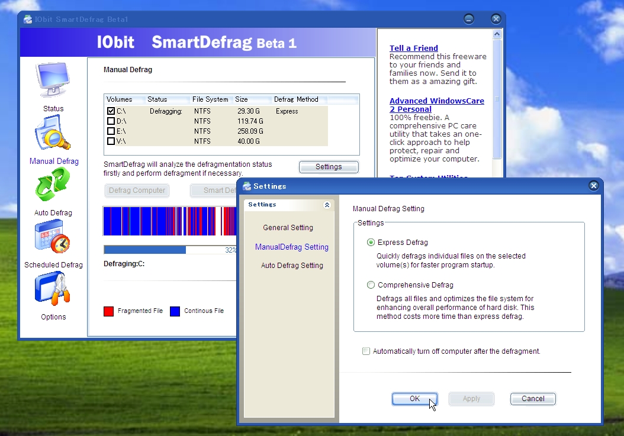Open Auto Defrag Setting page
Screen dimensions: 624x436
tap(292, 266)
